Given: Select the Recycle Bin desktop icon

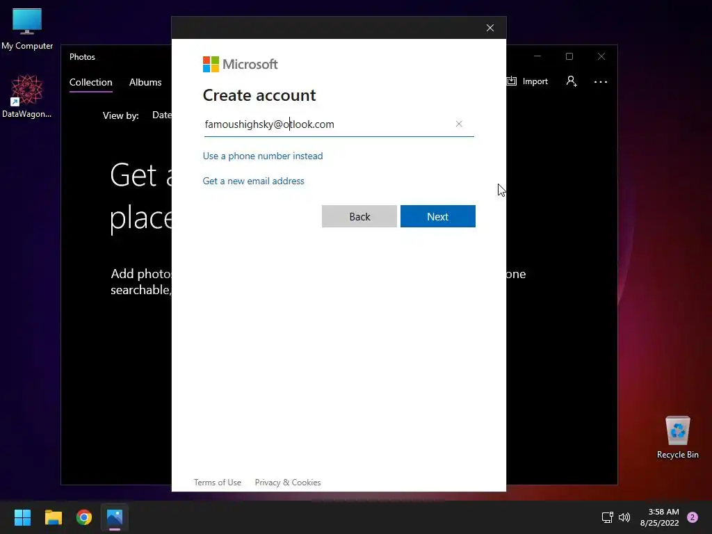Looking at the screenshot, I should coord(677,437).
